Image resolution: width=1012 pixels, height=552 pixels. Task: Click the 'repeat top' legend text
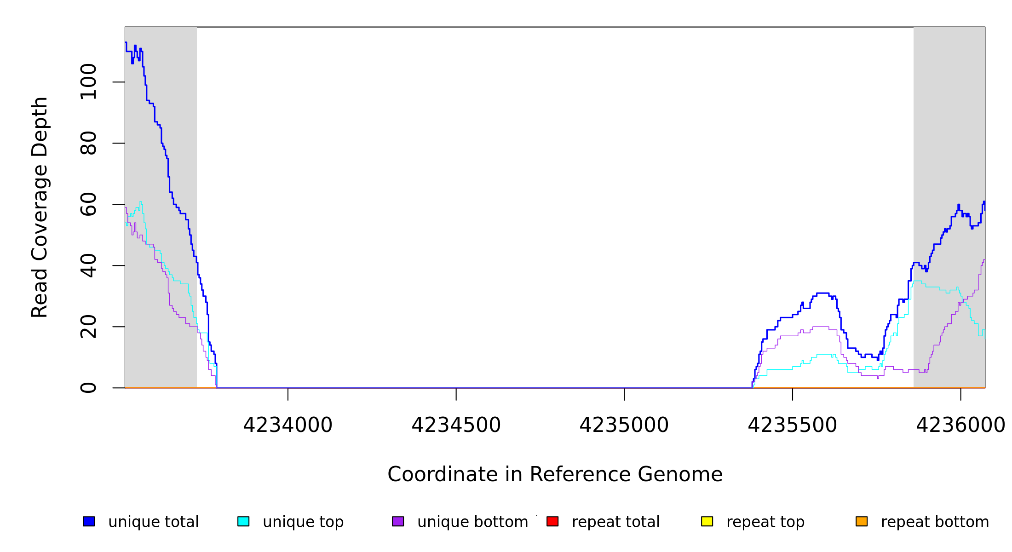765,522
